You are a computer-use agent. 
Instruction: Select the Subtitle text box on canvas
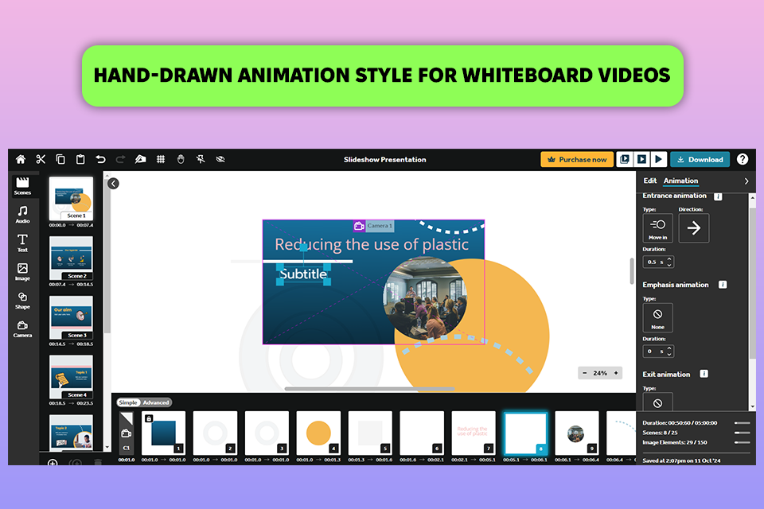pyautogui.click(x=303, y=274)
